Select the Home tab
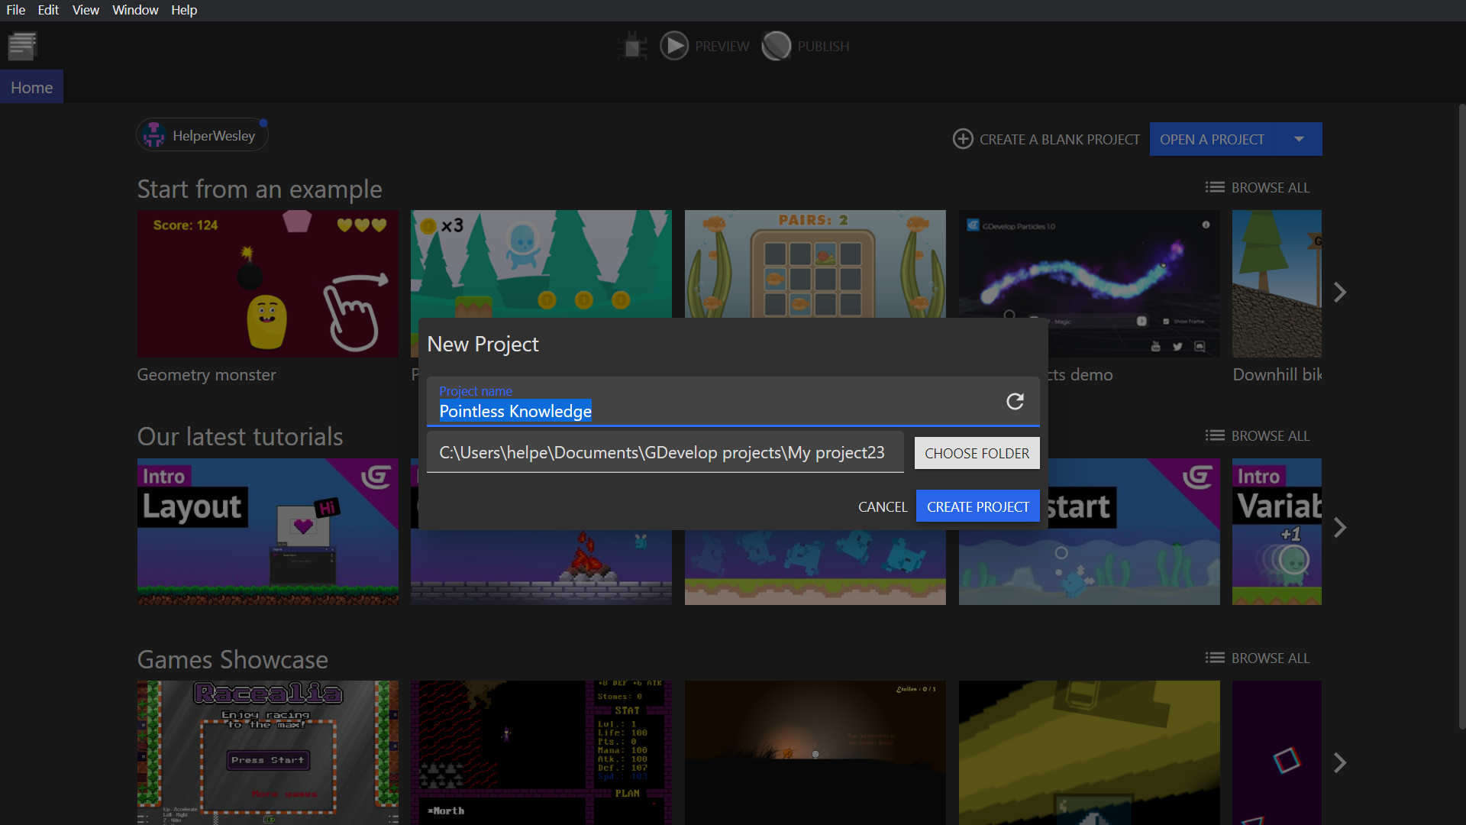 click(31, 88)
